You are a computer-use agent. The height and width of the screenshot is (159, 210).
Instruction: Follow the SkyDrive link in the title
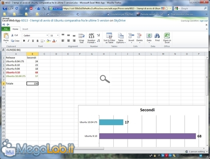point(120,20)
